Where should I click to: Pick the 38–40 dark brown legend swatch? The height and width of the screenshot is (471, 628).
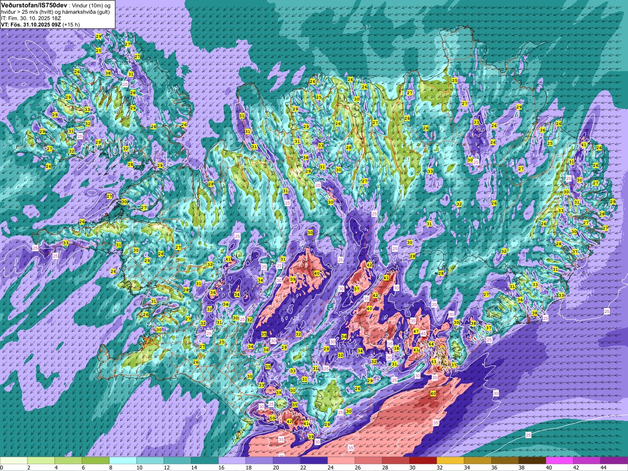pyautogui.click(x=532, y=461)
